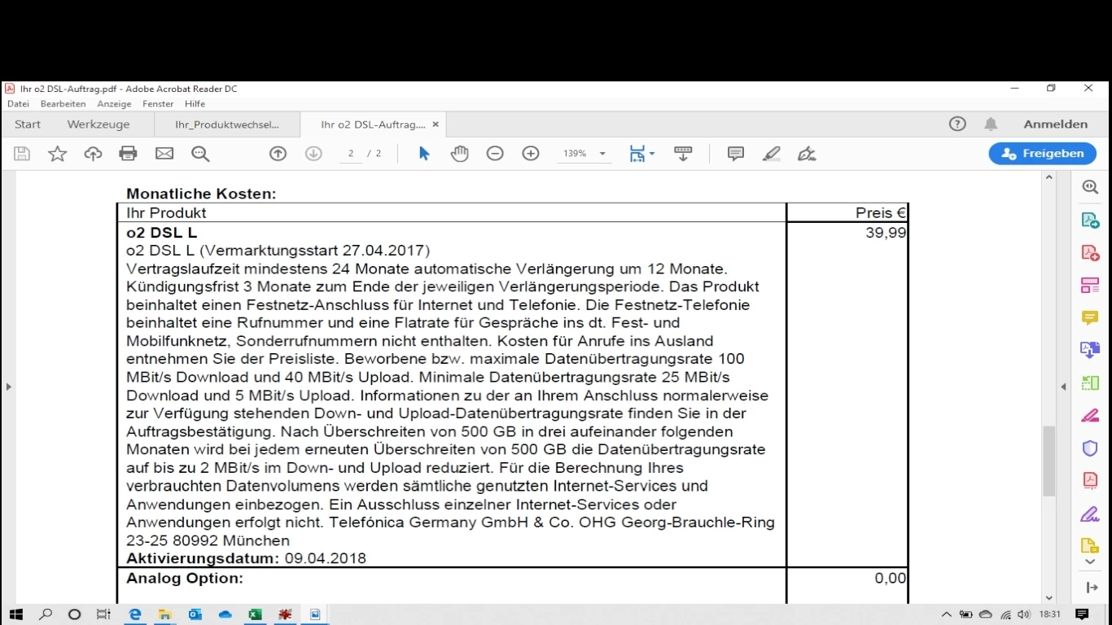Select the highlight text tool
The width and height of the screenshot is (1112, 625).
[x=772, y=153]
